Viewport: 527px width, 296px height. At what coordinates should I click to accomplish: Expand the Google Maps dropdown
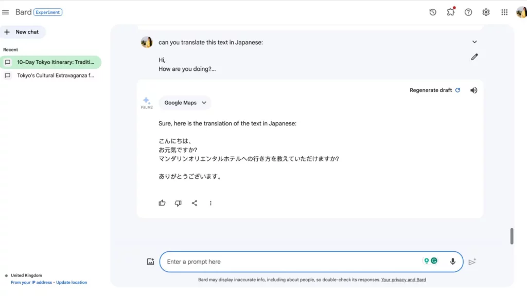[185, 103]
